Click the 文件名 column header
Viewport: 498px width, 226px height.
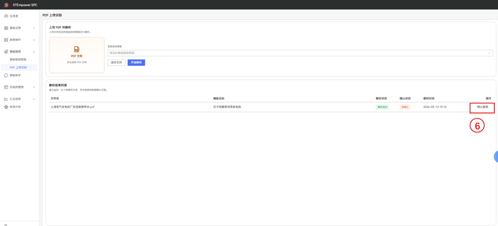pos(55,98)
